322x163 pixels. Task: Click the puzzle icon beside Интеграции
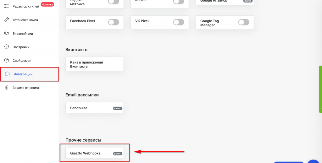tap(7, 74)
